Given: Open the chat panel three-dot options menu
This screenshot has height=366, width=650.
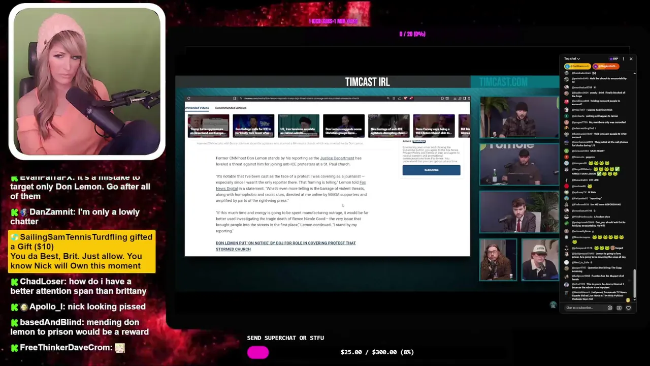Looking at the screenshot, I should (623, 59).
